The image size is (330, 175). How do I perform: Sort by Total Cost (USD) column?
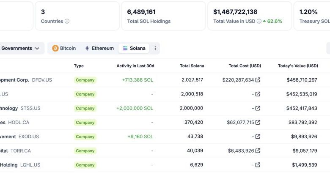pyautogui.click(x=245, y=66)
